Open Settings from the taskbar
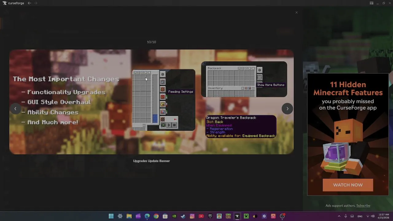Image resolution: width=393 pixels, height=221 pixels. [x=120, y=216]
